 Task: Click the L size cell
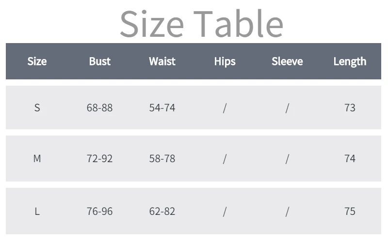coord(37,211)
